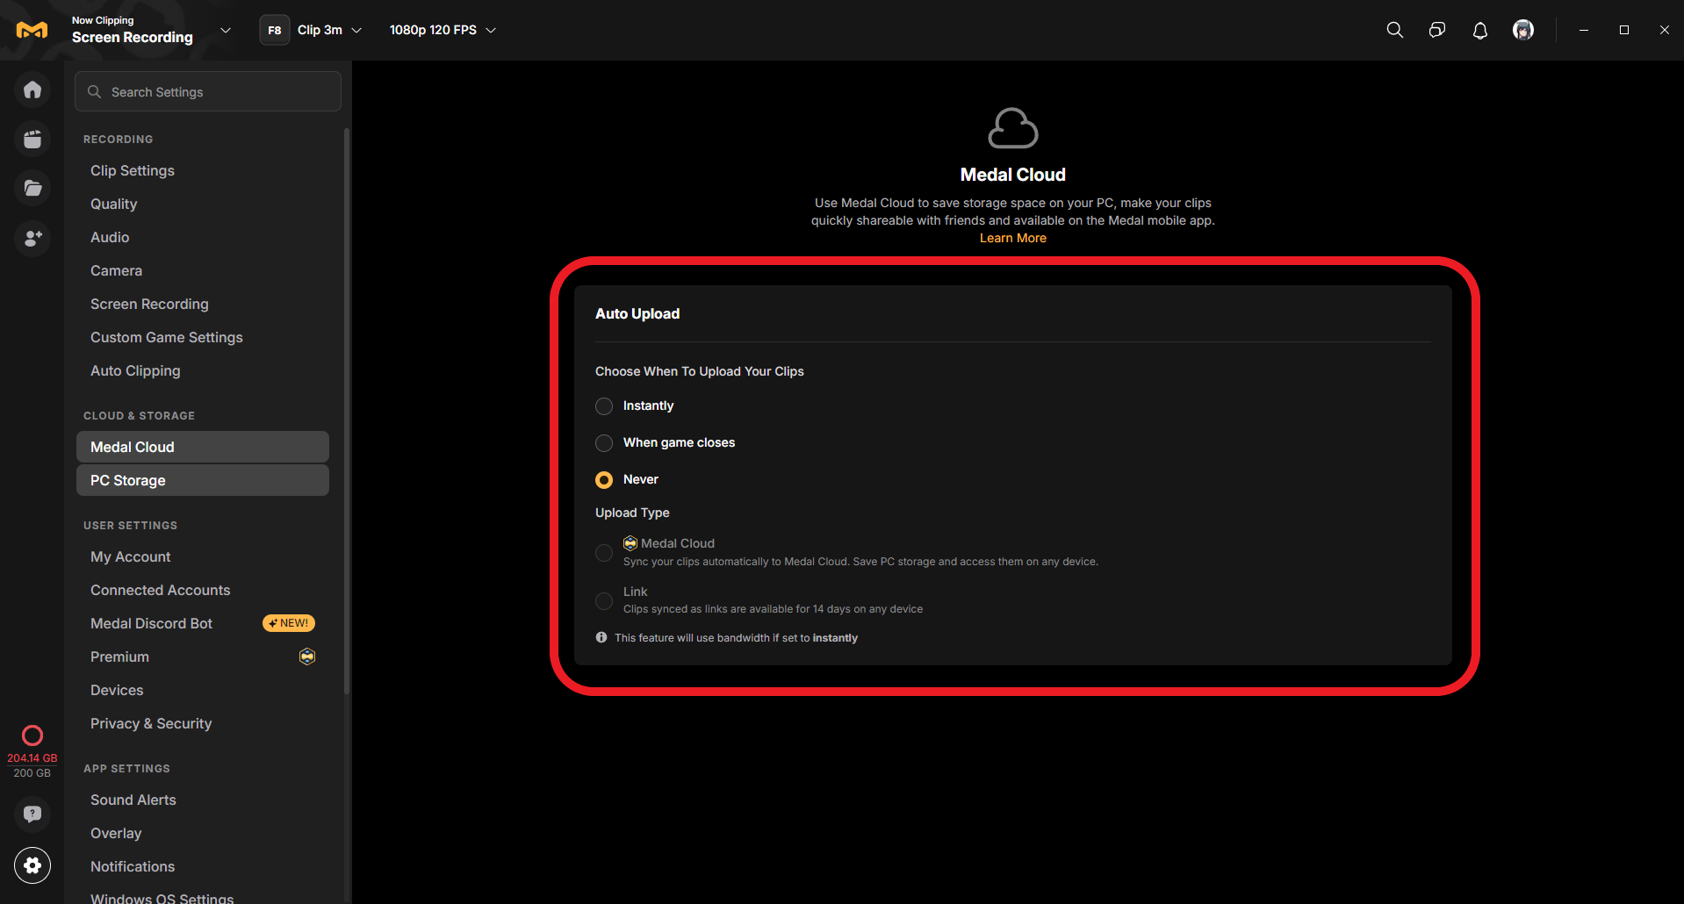Viewport: 1684px width, 904px height.
Task: Click the Learn More link
Action: click(1012, 238)
